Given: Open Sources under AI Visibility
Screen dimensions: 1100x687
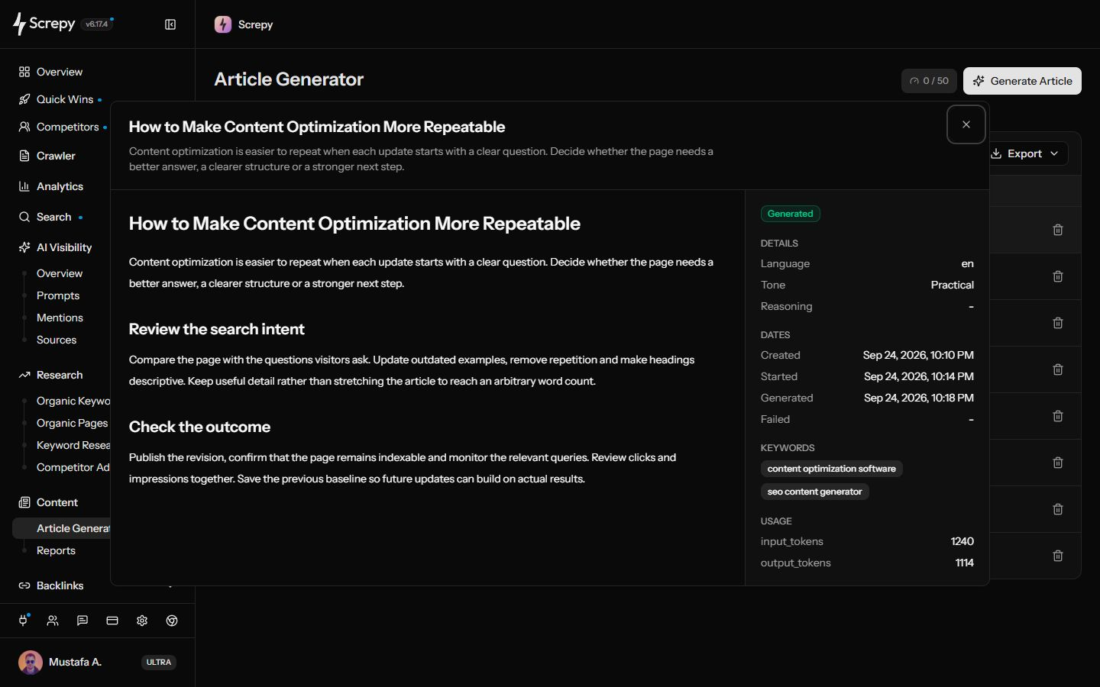Looking at the screenshot, I should [x=57, y=340].
